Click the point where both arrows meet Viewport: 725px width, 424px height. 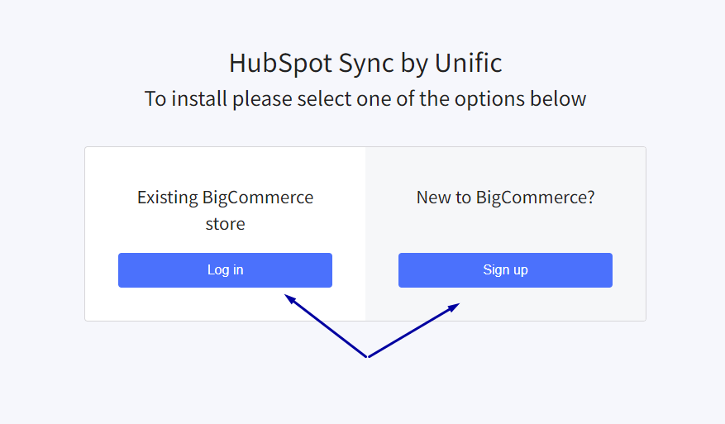[368, 356]
